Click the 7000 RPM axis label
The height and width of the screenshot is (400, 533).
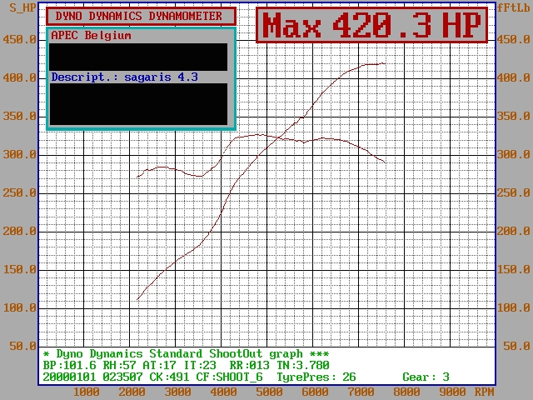361,392
